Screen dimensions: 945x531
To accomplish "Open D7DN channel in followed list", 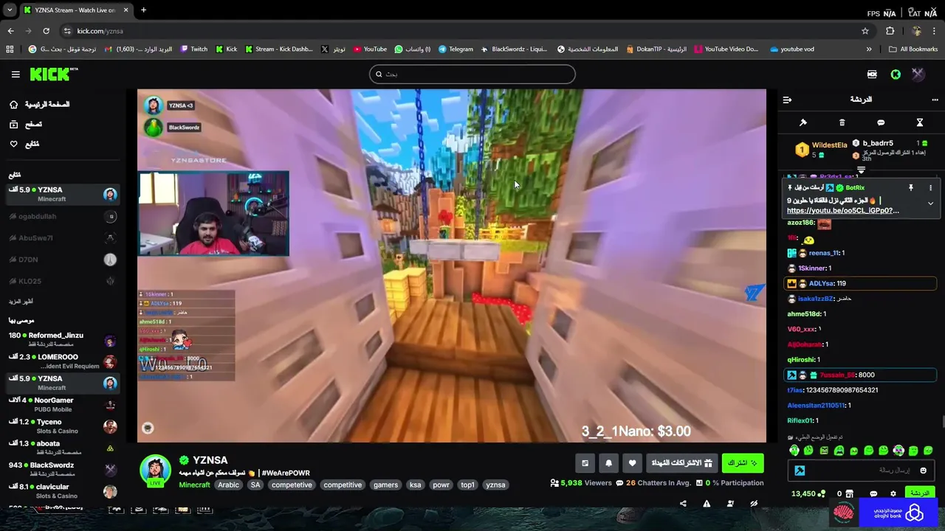I will click(63, 260).
